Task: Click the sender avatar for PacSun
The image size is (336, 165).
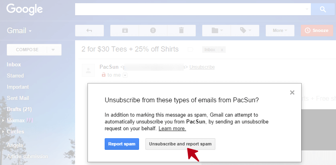Action: [88, 70]
